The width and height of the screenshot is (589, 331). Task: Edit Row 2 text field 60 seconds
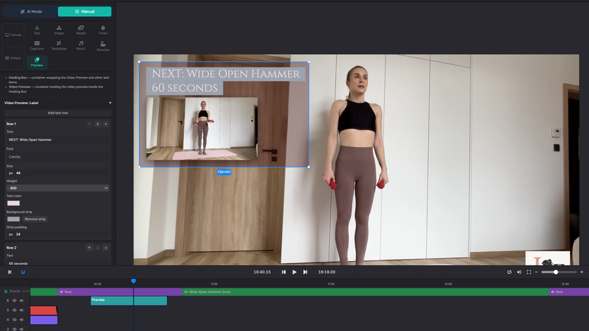click(58, 263)
